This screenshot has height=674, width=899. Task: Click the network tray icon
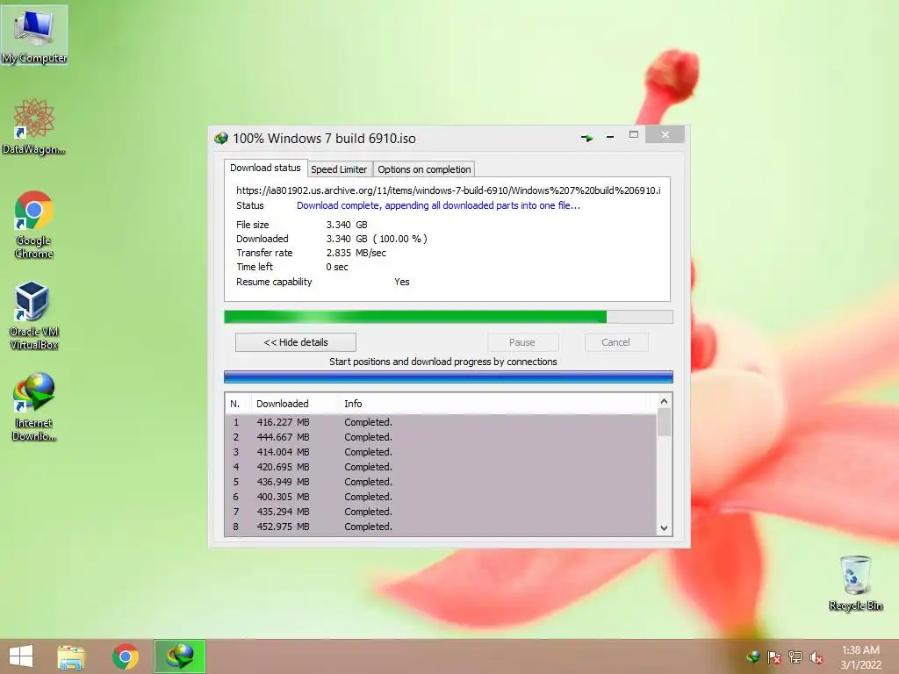click(x=795, y=656)
